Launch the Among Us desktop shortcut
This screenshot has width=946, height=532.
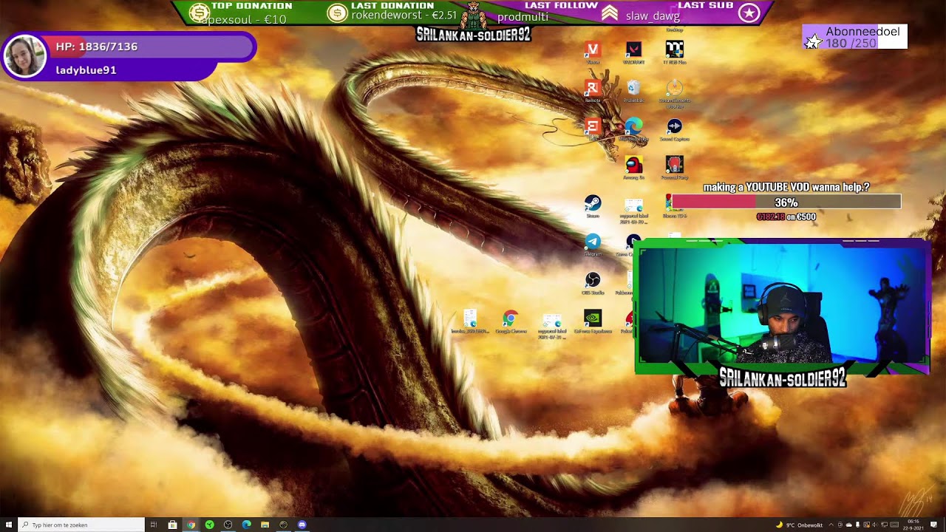coord(633,166)
